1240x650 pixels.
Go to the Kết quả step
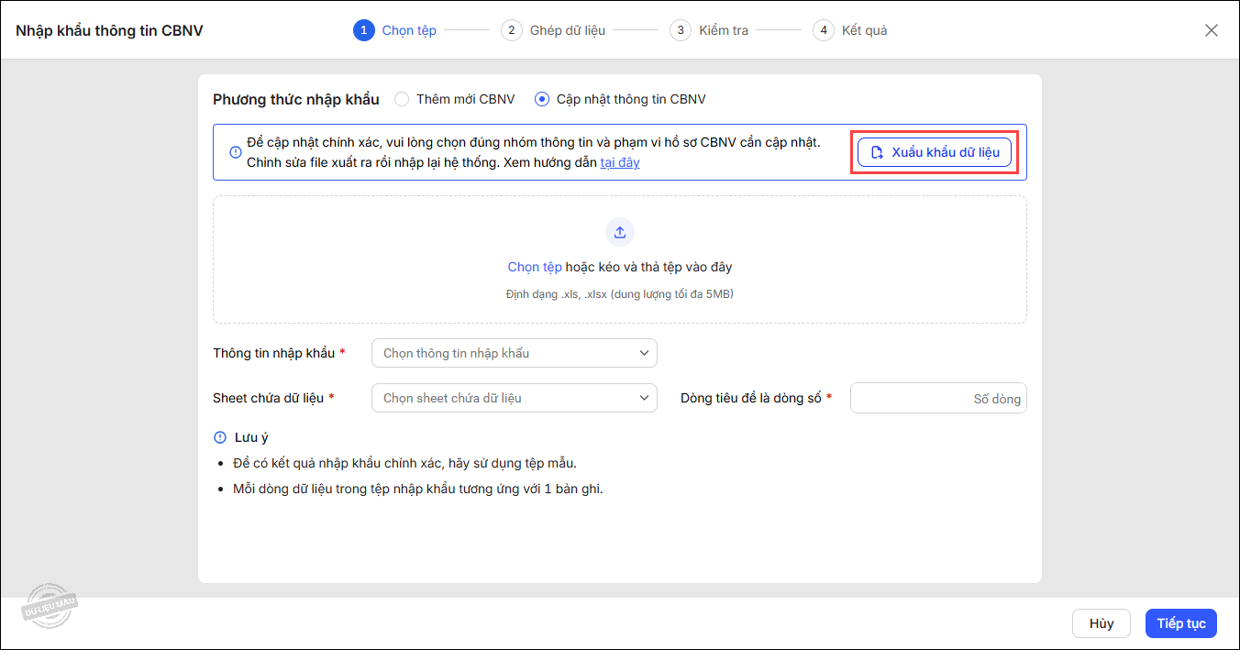tap(864, 30)
